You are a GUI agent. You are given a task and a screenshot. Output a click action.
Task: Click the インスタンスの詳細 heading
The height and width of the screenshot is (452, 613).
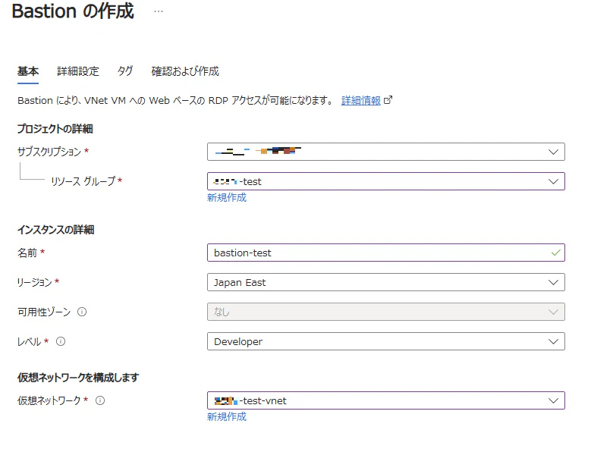click(x=55, y=229)
